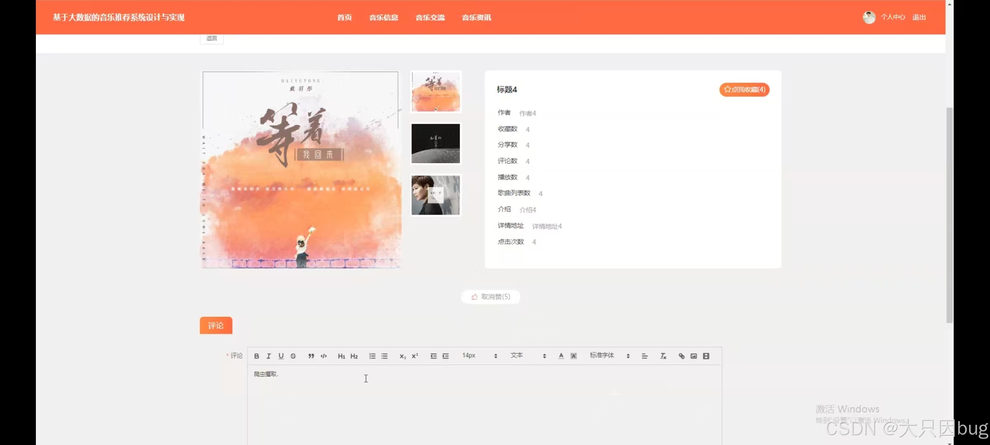Click the 取消赞 unlike button
Viewport: 990px width, 445px height.
490,297
